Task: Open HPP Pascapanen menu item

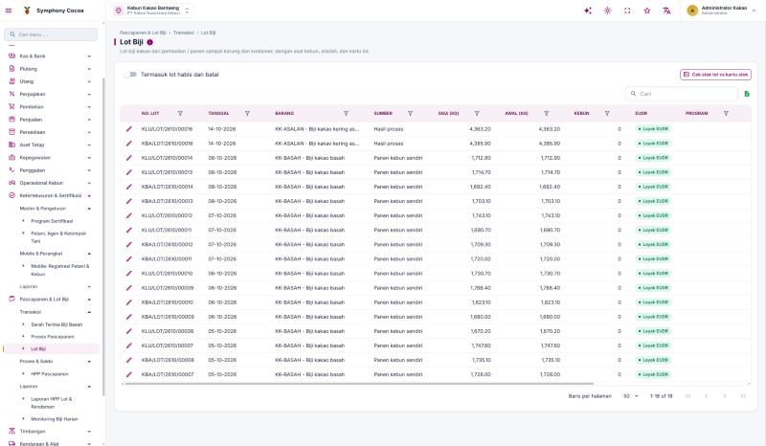Action: 50,373
